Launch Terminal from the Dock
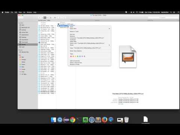The height and width of the screenshot is (135, 180). [x=79, y=120]
